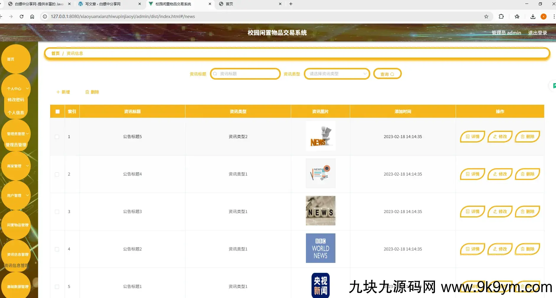
Task: Open the browser extensions puzzle icon
Action: coord(501,17)
